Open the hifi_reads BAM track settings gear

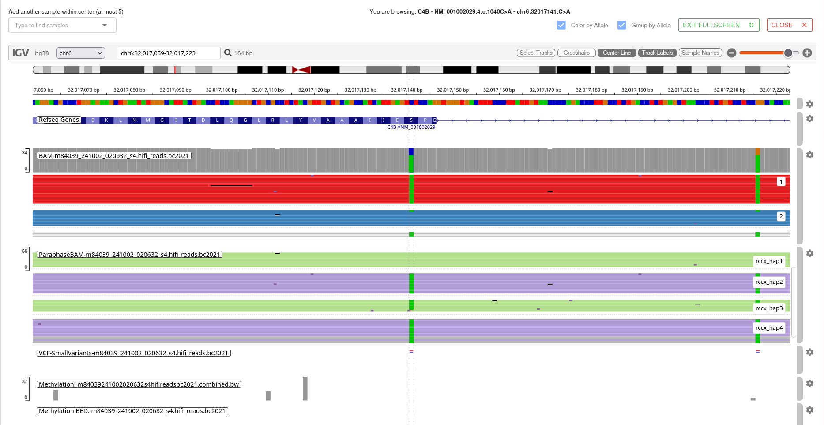click(809, 155)
